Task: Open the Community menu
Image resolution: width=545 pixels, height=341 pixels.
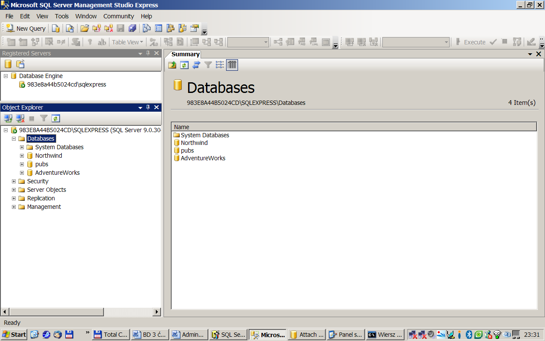Action: (118, 16)
